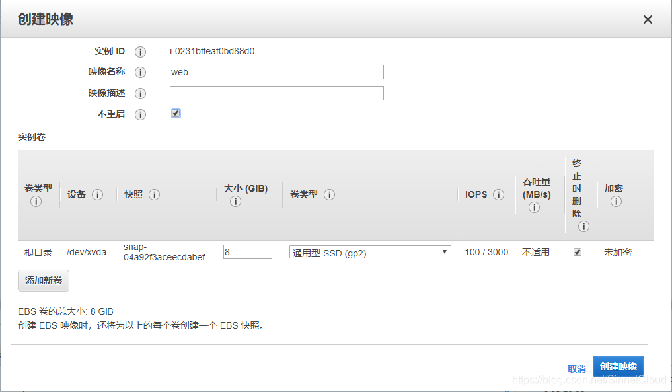The height and width of the screenshot is (392, 672).
Task: Click the 映像名称 input field containing web
Action: tap(277, 72)
